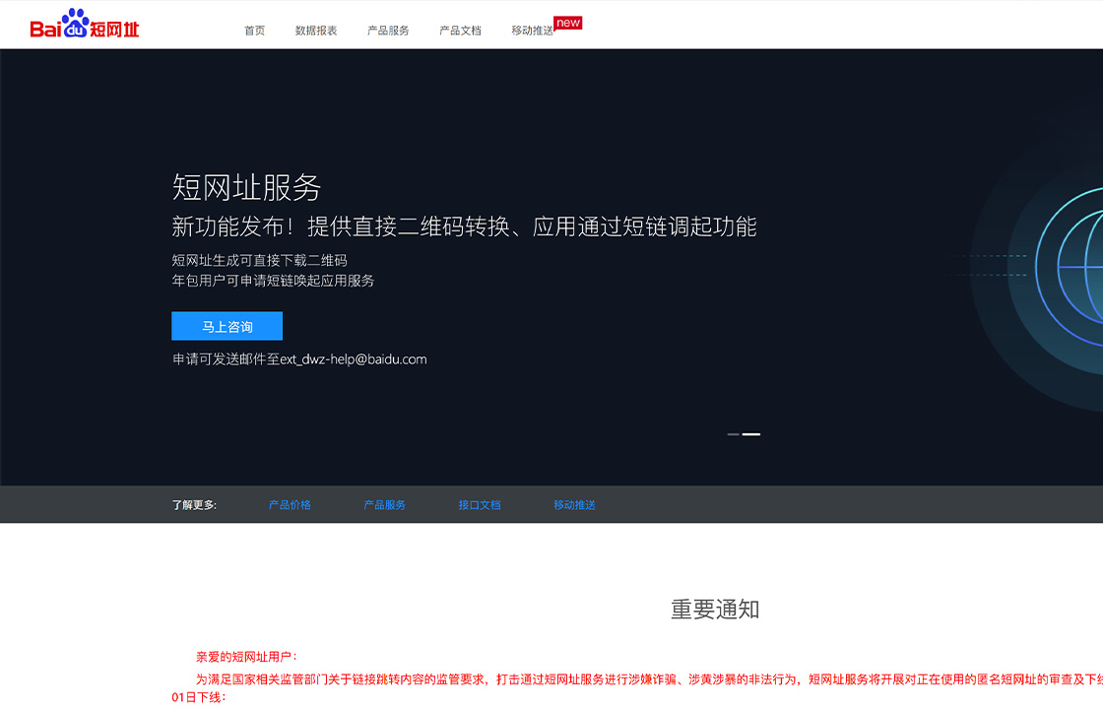Open the 首页 nav item

(x=254, y=31)
